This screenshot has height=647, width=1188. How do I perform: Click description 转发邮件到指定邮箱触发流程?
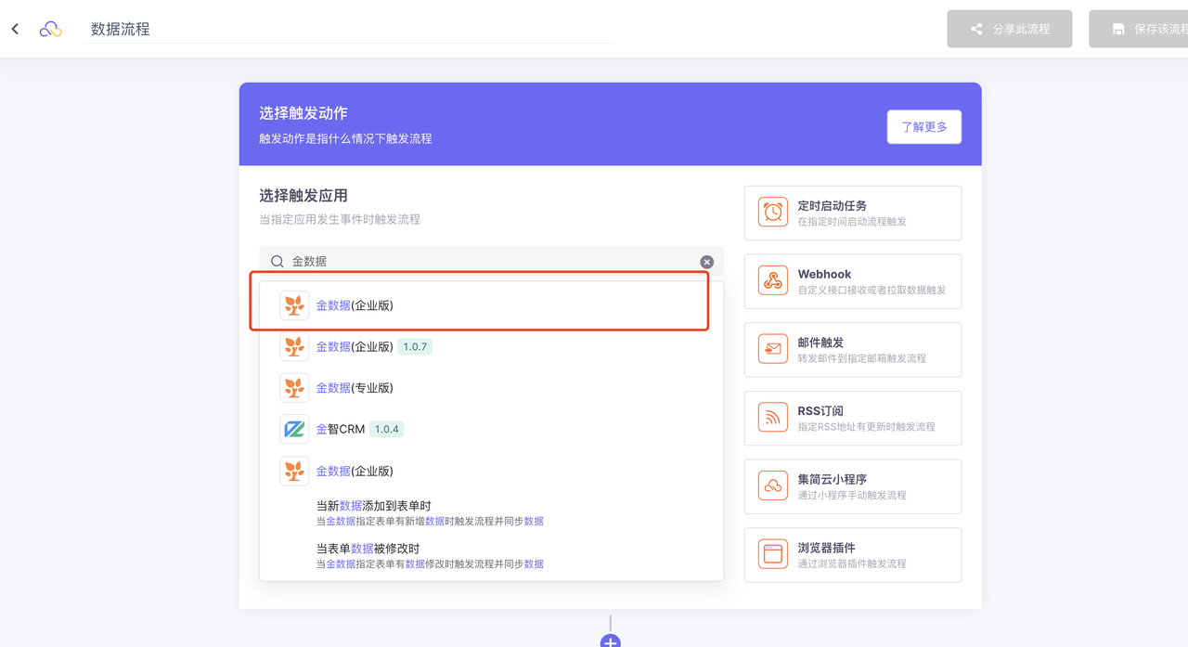[862, 358]
